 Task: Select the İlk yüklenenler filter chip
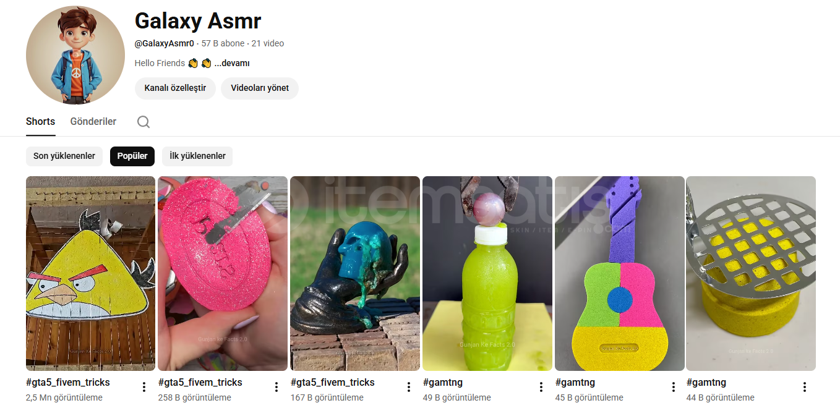tap(197, 156)
